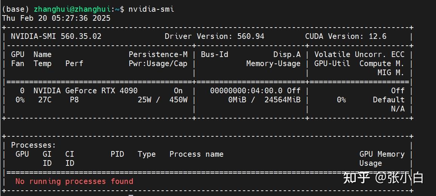Click the 0MiB / 24564MiB memory value

(x=264, y=100)
